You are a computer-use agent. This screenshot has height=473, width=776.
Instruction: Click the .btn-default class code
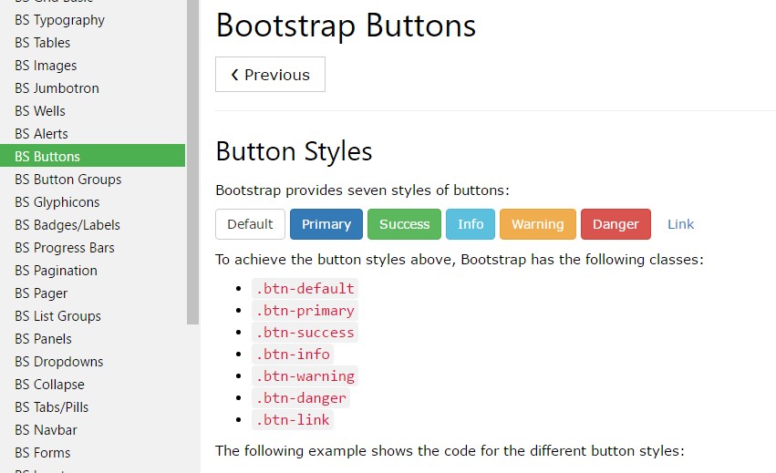pyautogui.click(x=305, y=289)
